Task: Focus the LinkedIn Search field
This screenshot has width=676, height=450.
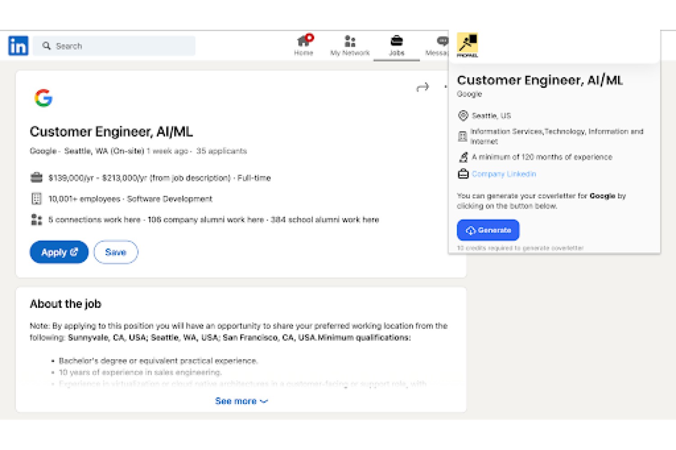Action: (x=114, y=46)
